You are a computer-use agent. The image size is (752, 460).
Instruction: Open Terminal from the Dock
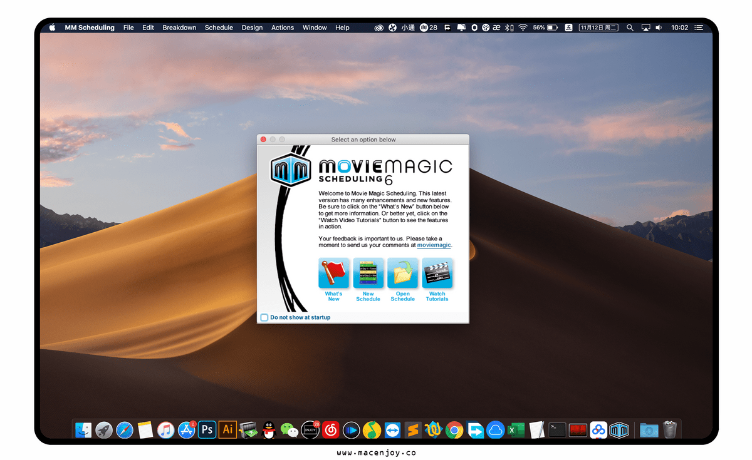click(557, 429)
